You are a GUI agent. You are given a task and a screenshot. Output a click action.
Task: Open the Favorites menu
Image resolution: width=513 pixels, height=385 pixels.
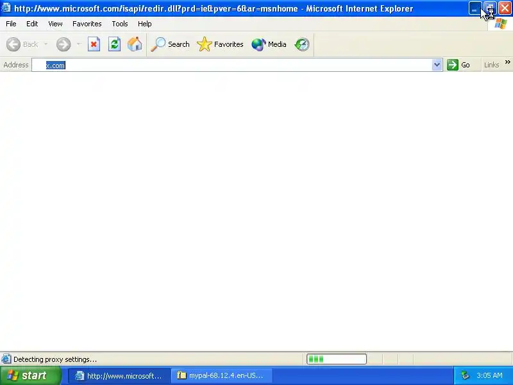87,24
